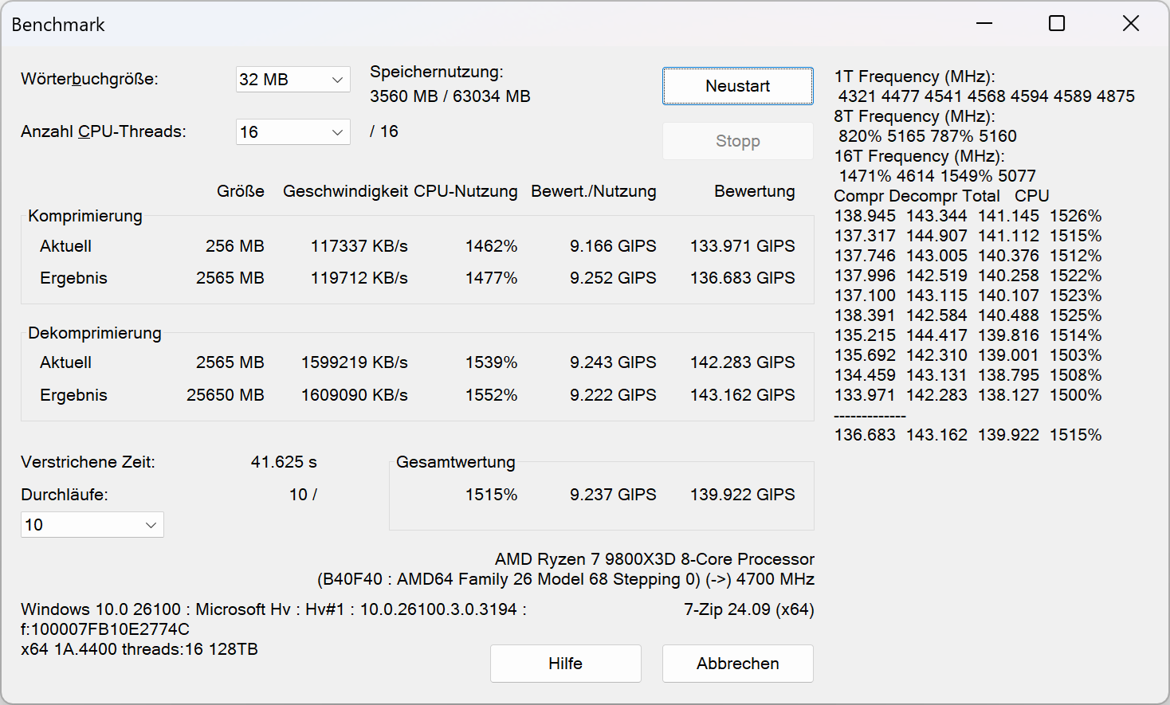Click the disabled Stopp button
1170x705 pixels.
(x=738, y=141)
